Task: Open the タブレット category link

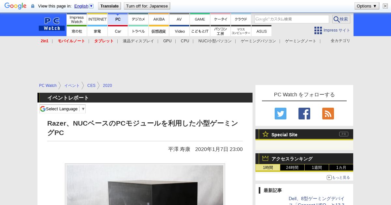Action: point(104,41)
